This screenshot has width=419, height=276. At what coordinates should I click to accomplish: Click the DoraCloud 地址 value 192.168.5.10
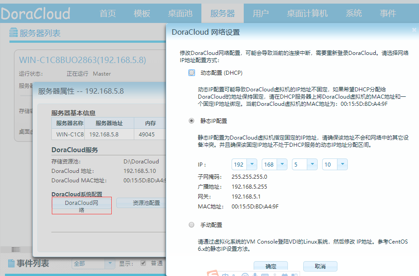140,171
